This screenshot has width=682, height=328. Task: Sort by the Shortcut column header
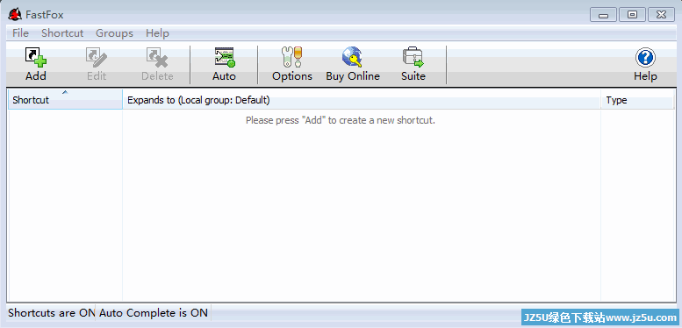click(x=65, y=100)
